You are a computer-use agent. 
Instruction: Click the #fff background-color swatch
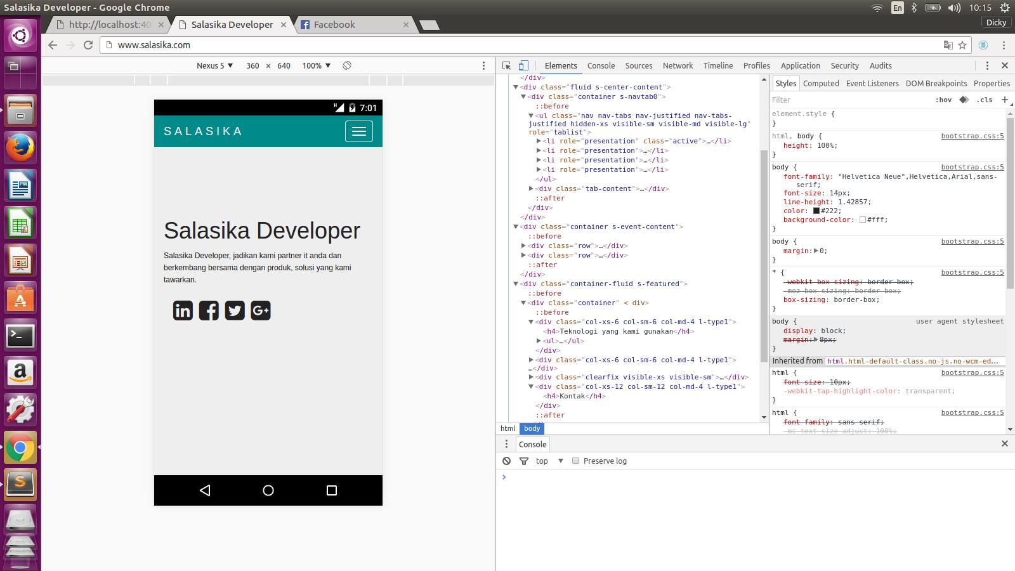pos(863,220)
